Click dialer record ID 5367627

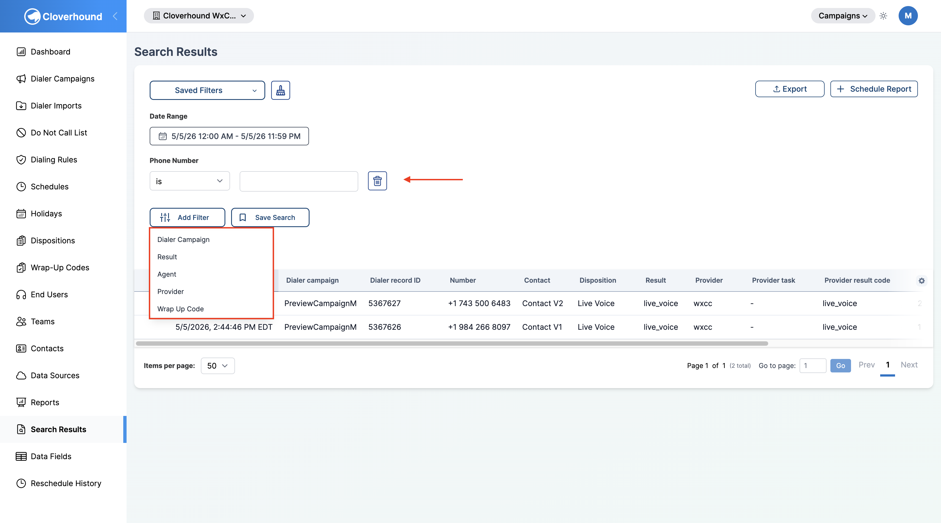click(384, 303)
